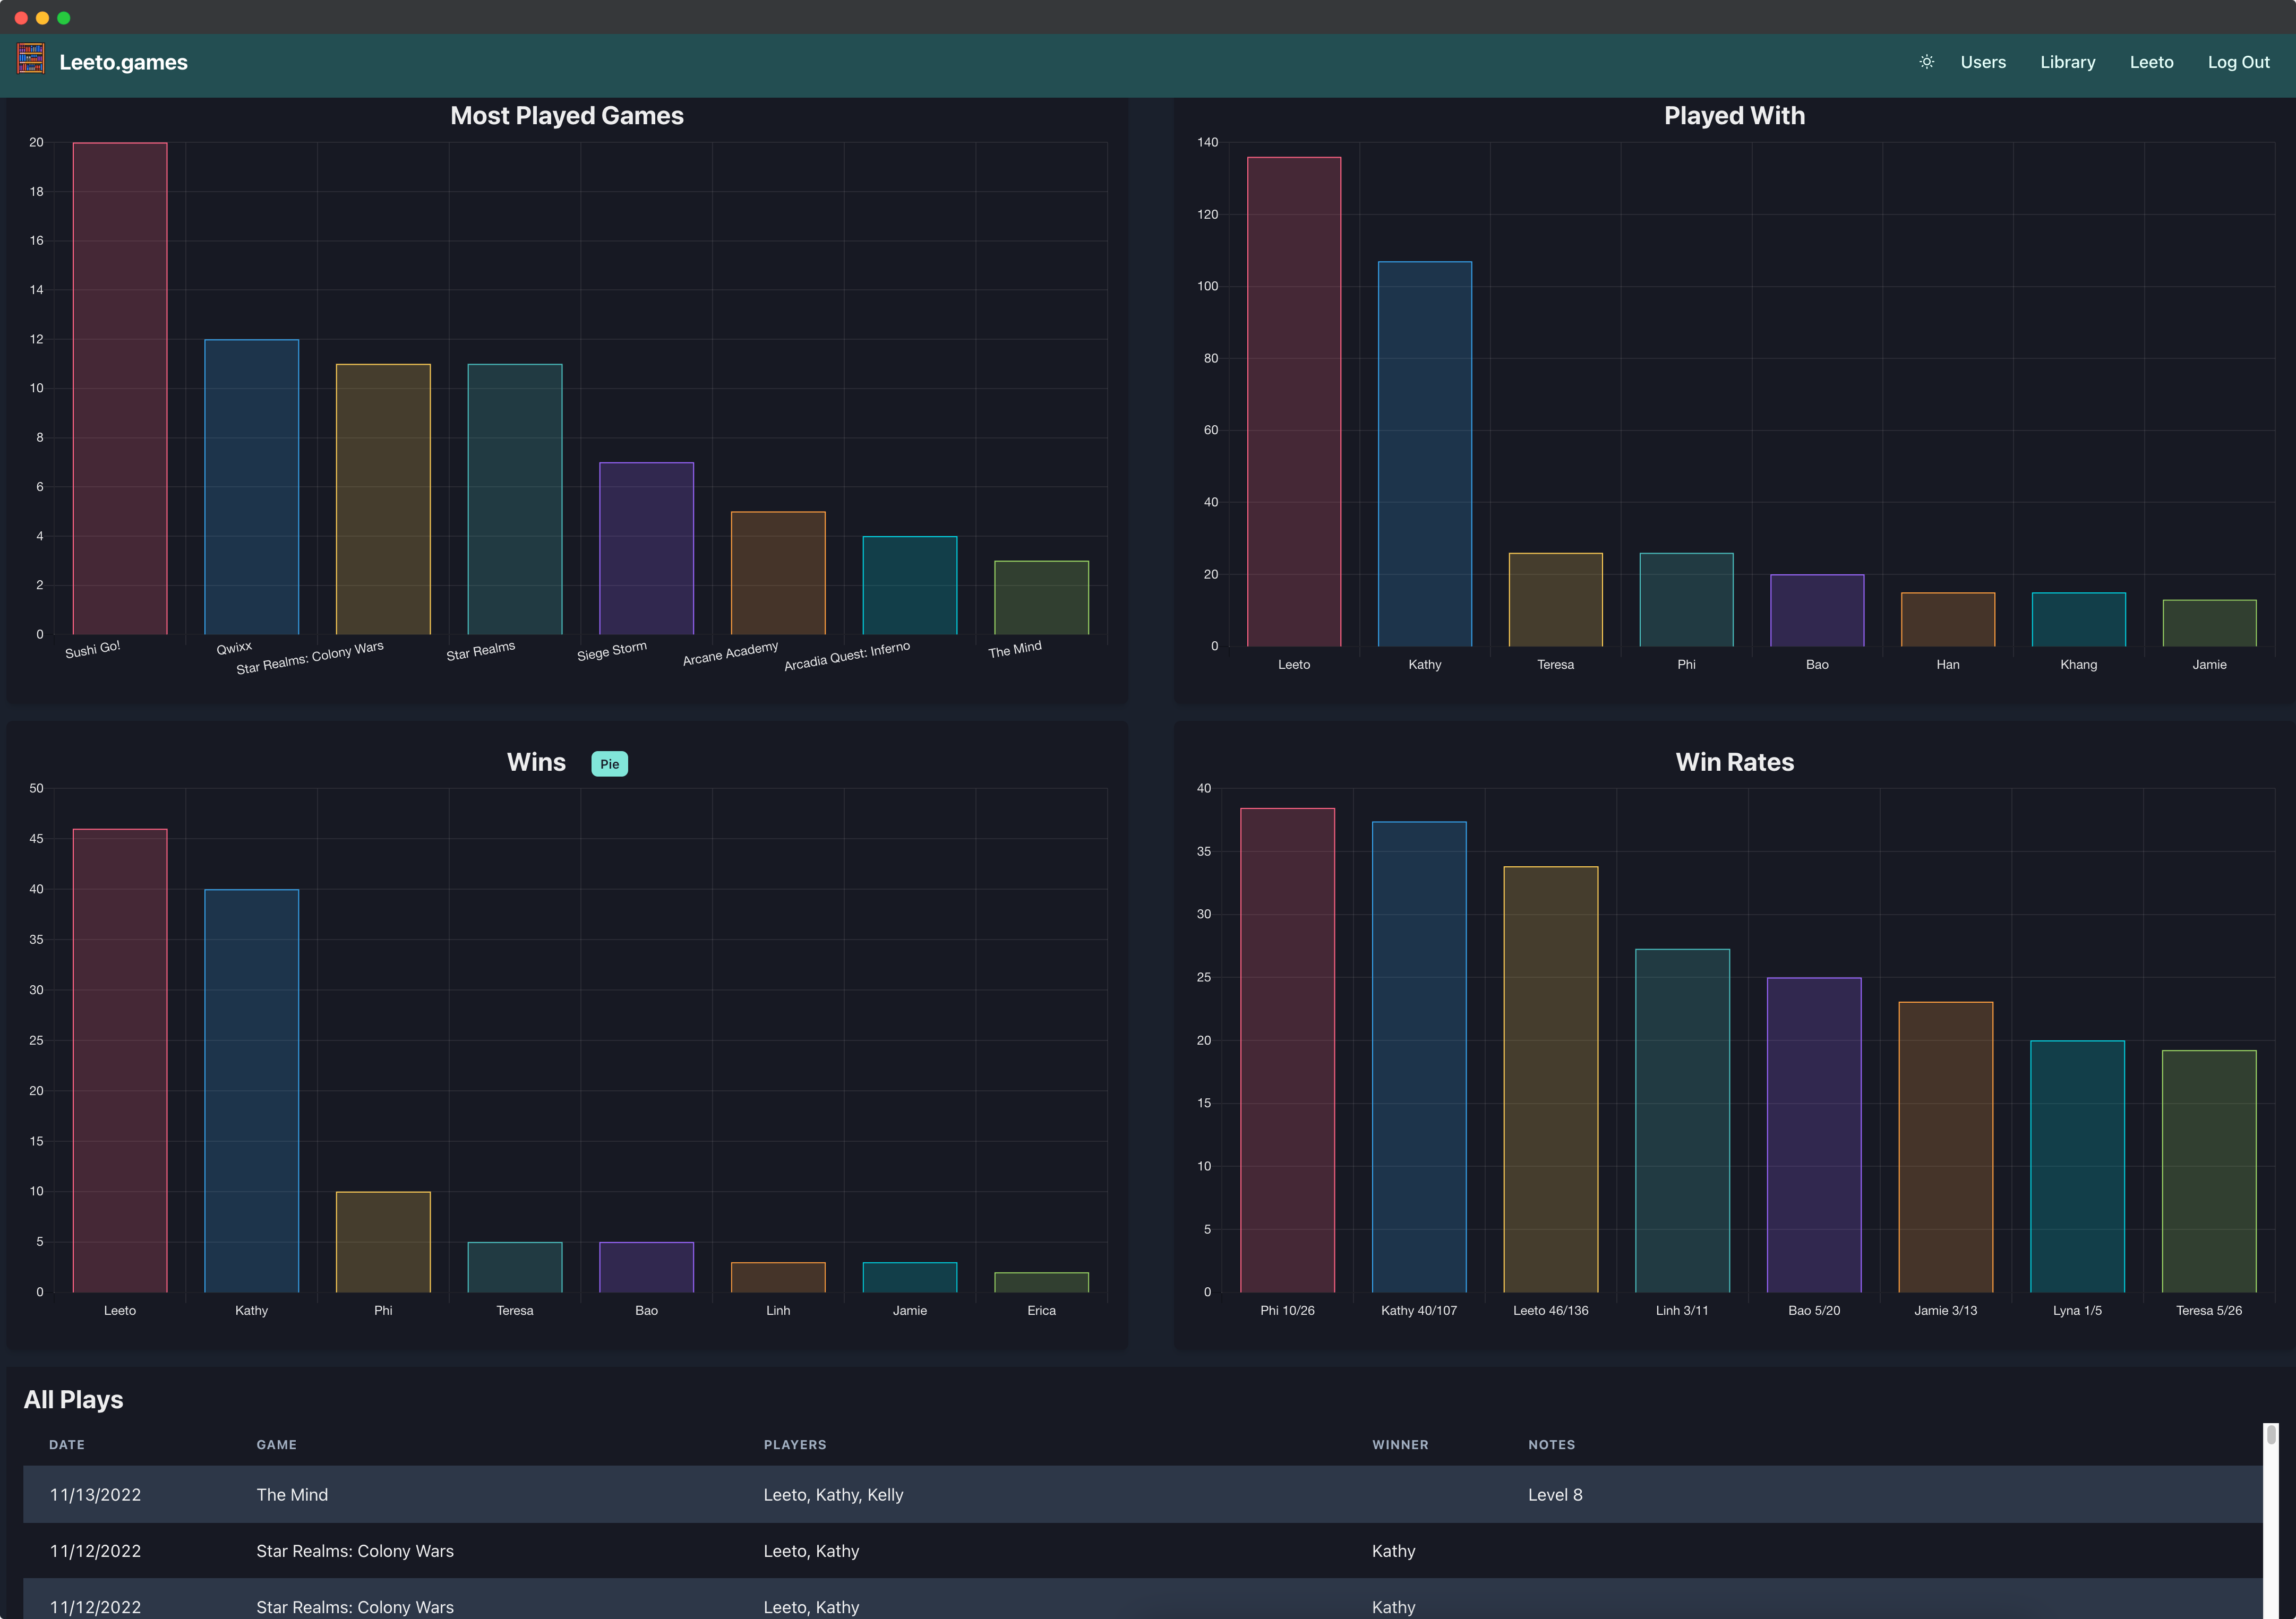The width and height of the screenshot is (2296, 1619).
Task: Click the Leeto.games bookshelf logo icon
Action: (x=31, y=59)
